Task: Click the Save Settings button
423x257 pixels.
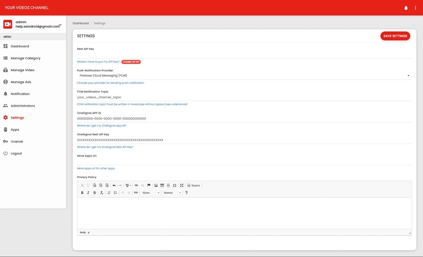Action: [x=395, y=36]
